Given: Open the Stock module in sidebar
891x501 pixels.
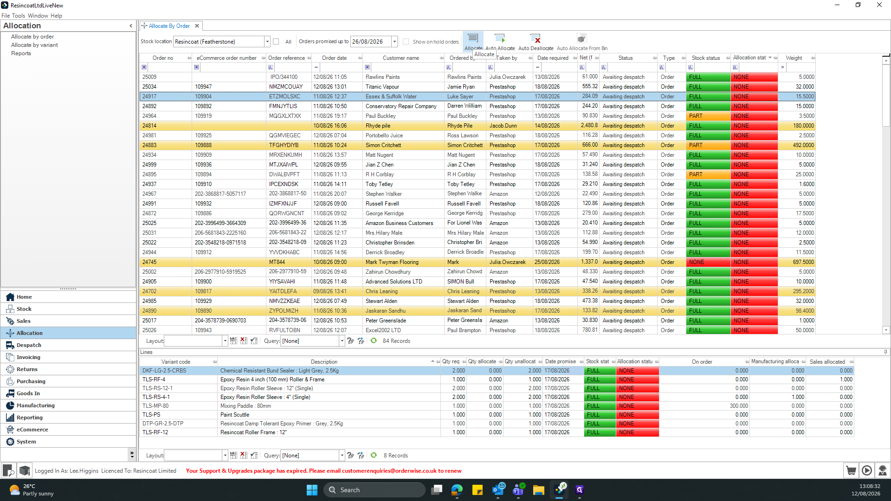Looking at the screenshot, I should click(68, 309).
